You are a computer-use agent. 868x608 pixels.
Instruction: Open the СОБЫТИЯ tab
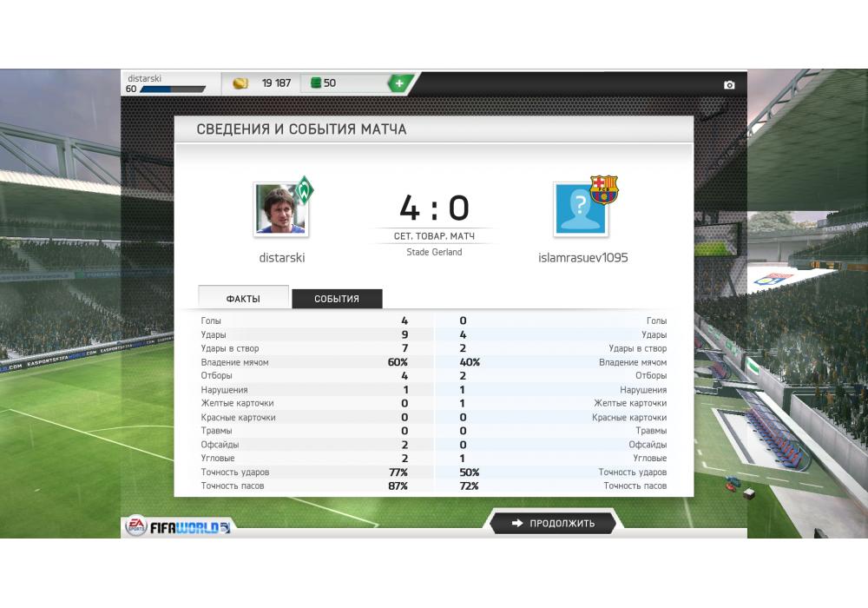(x=337, y=299)
